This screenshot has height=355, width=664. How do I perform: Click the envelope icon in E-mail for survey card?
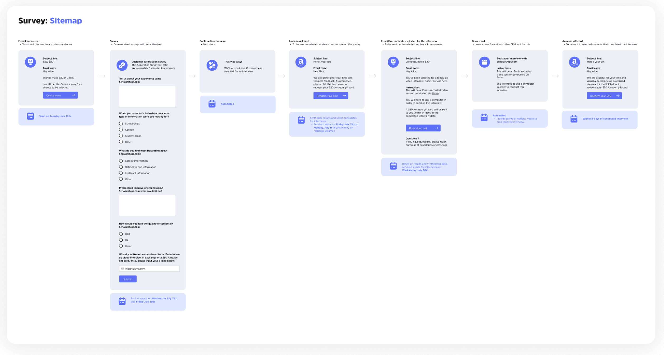pos(30,62)
